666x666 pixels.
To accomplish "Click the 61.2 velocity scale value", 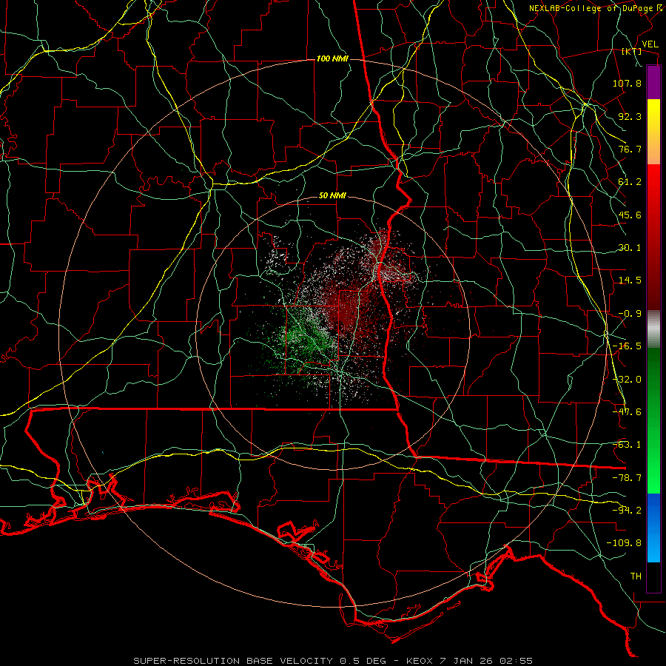I will (630, 182).
